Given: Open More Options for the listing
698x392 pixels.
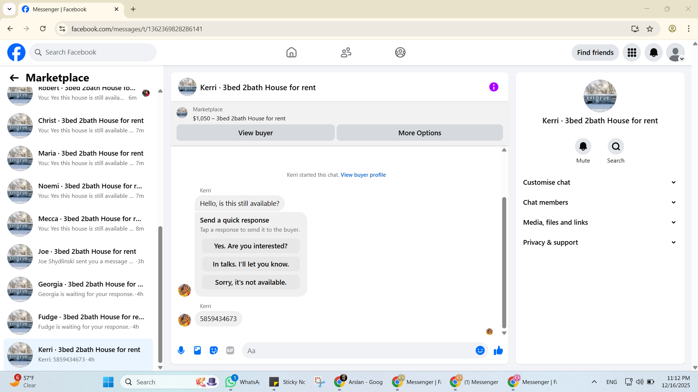Looking at the screenshot, I should (x=420, y=133).
